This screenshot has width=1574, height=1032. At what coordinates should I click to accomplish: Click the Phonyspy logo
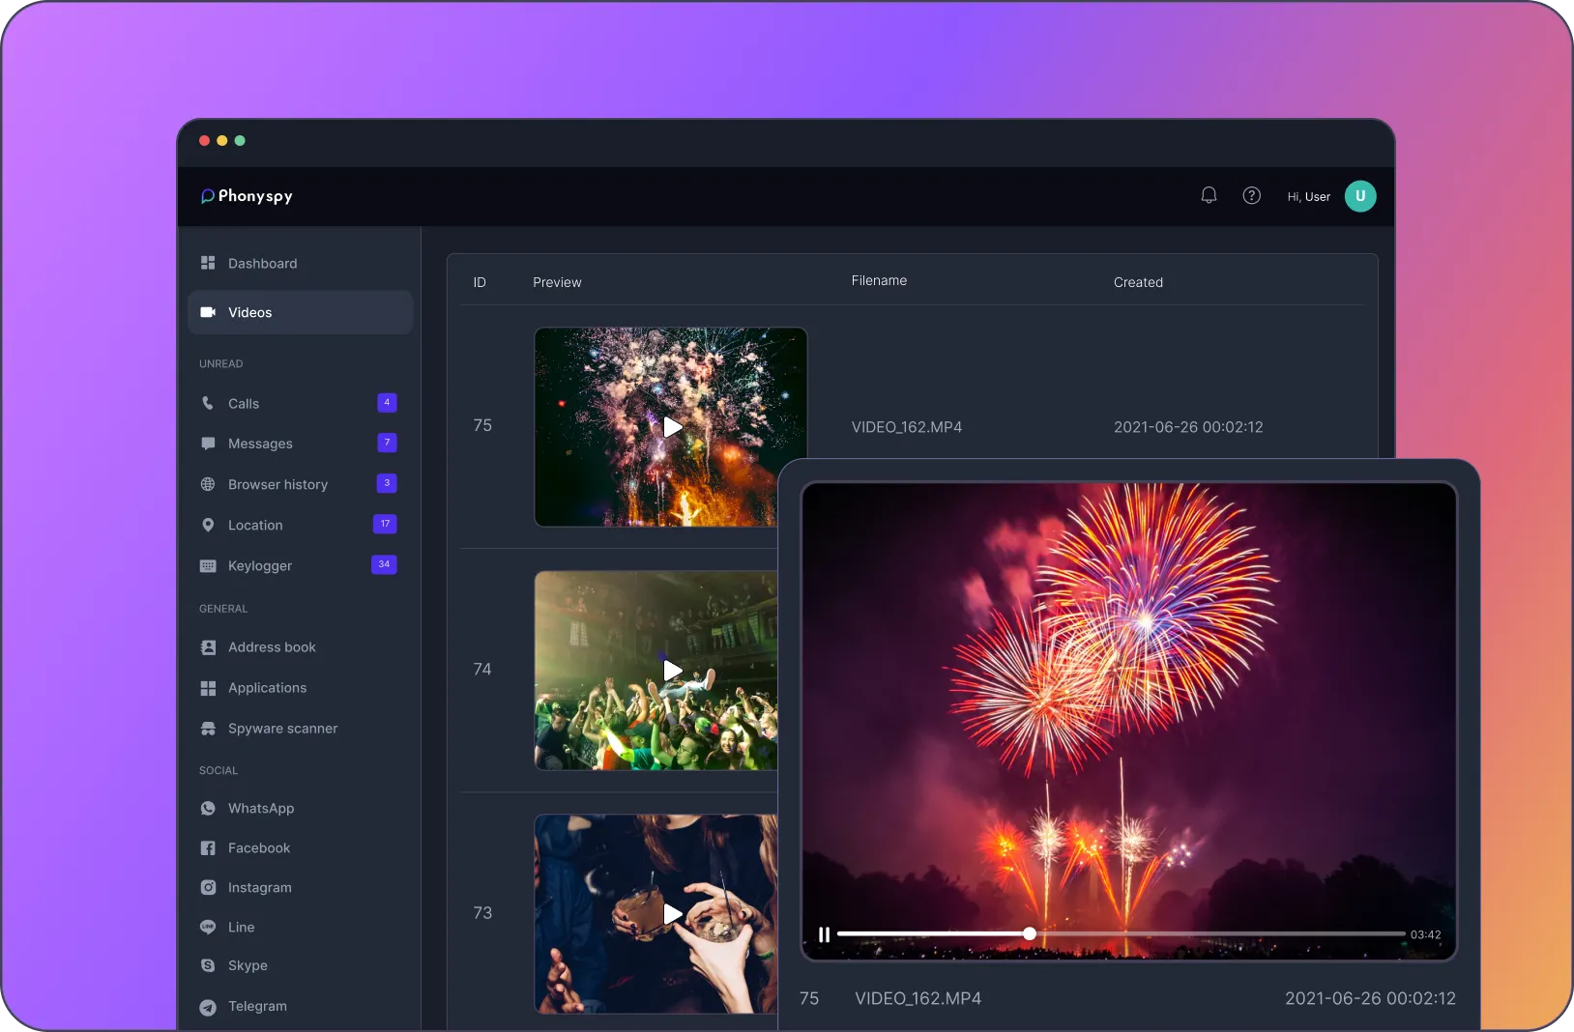coord(247,196)
